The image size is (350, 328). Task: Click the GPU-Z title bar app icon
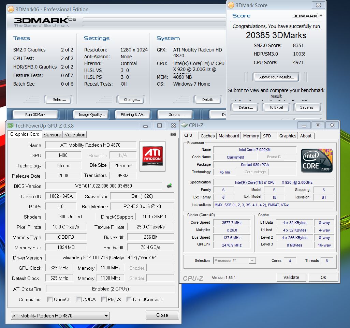[10, 125]
